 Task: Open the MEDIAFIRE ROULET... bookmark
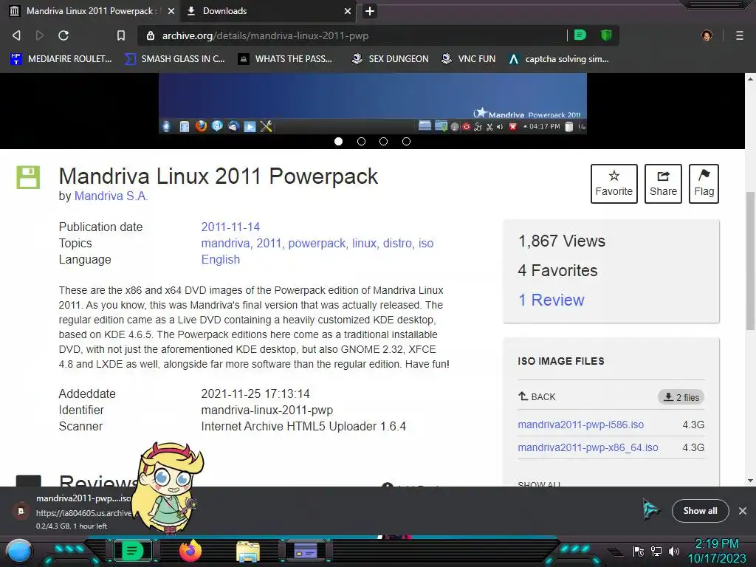tap(61, 59)
